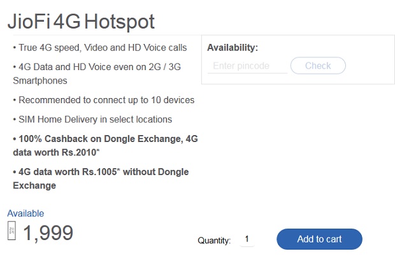Click the JioFi 4G Hotspot title
This screenshot has height=256, width=395.
pyautogui.click(x=81, y=22)
